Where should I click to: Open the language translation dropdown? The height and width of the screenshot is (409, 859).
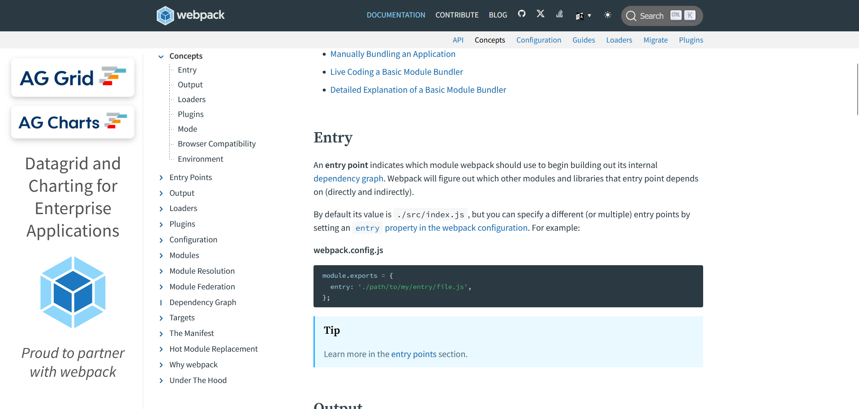pos(584,16)
